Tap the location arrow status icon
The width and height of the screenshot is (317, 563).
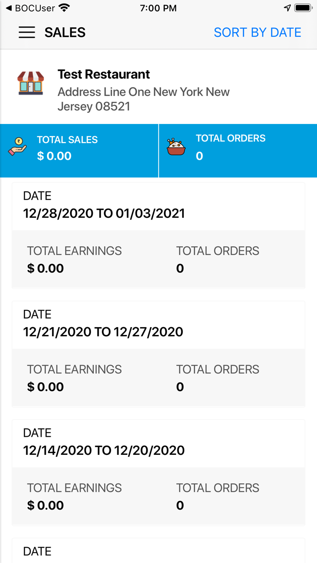click(287, 8)
